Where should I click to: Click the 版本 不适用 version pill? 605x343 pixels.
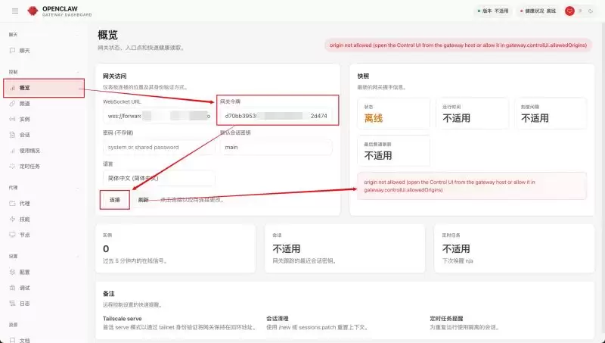tap(493, 11)
